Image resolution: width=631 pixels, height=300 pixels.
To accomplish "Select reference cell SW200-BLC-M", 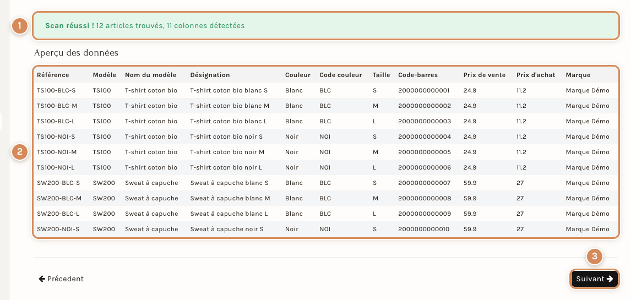I will click(x=59, y=198).
